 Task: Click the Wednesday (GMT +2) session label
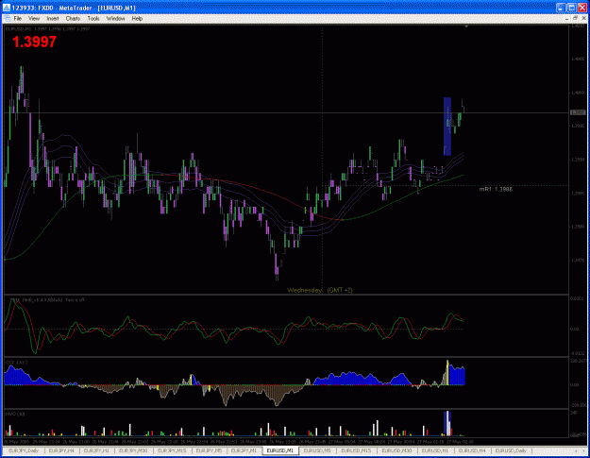pos(319,290)
